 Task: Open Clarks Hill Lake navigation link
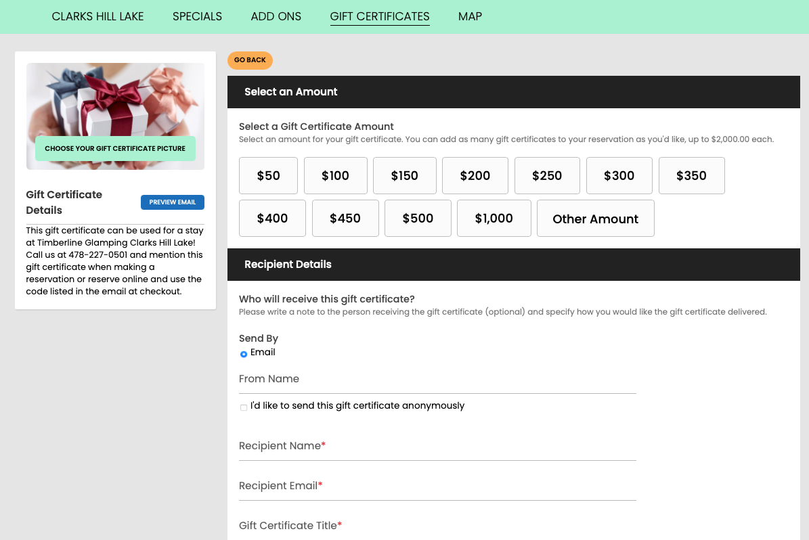tap(97, 16)
